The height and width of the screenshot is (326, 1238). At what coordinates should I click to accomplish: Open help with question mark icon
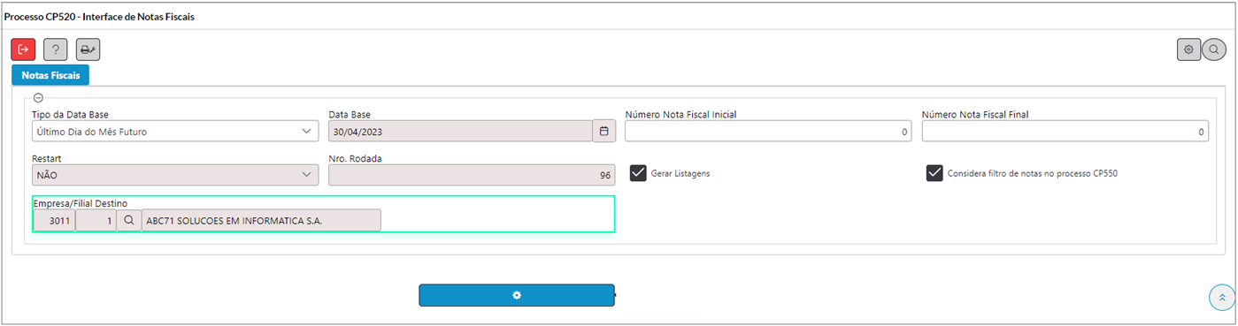click(x=56, y=49)
